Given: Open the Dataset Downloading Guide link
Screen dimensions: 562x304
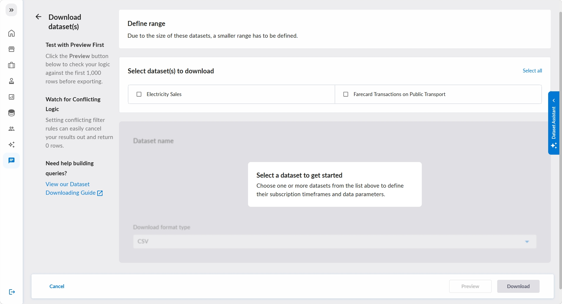Looking at the screenshot, I should tap(71, 189).
